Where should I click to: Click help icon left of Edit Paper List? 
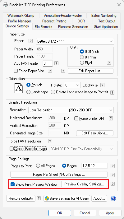click(x=63, y=71)
